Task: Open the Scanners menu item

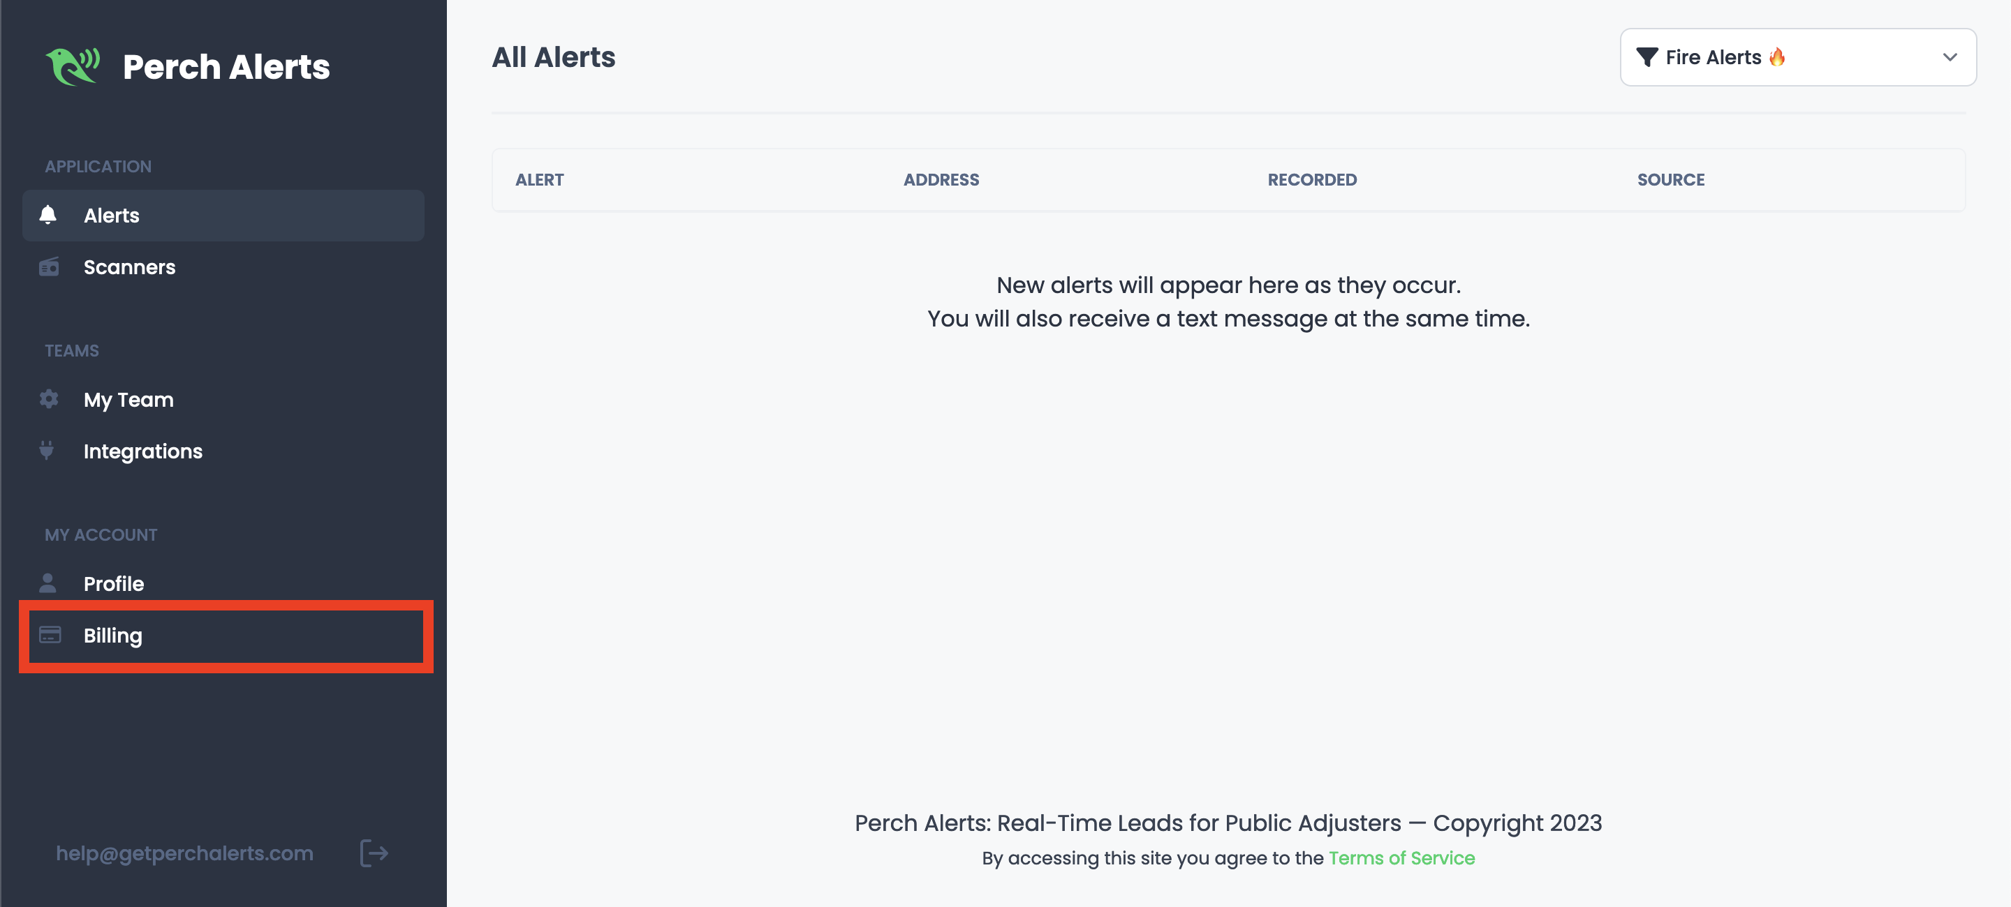Action: [130, 267]
